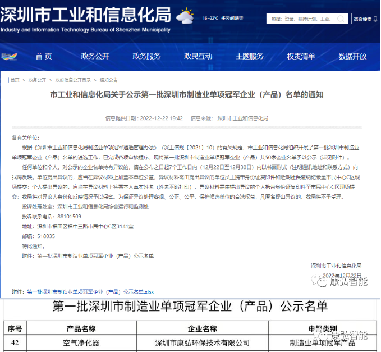The image size is (381, 352).
Task: Go to 政务公开 in breadcrumb
Action: 37,80
